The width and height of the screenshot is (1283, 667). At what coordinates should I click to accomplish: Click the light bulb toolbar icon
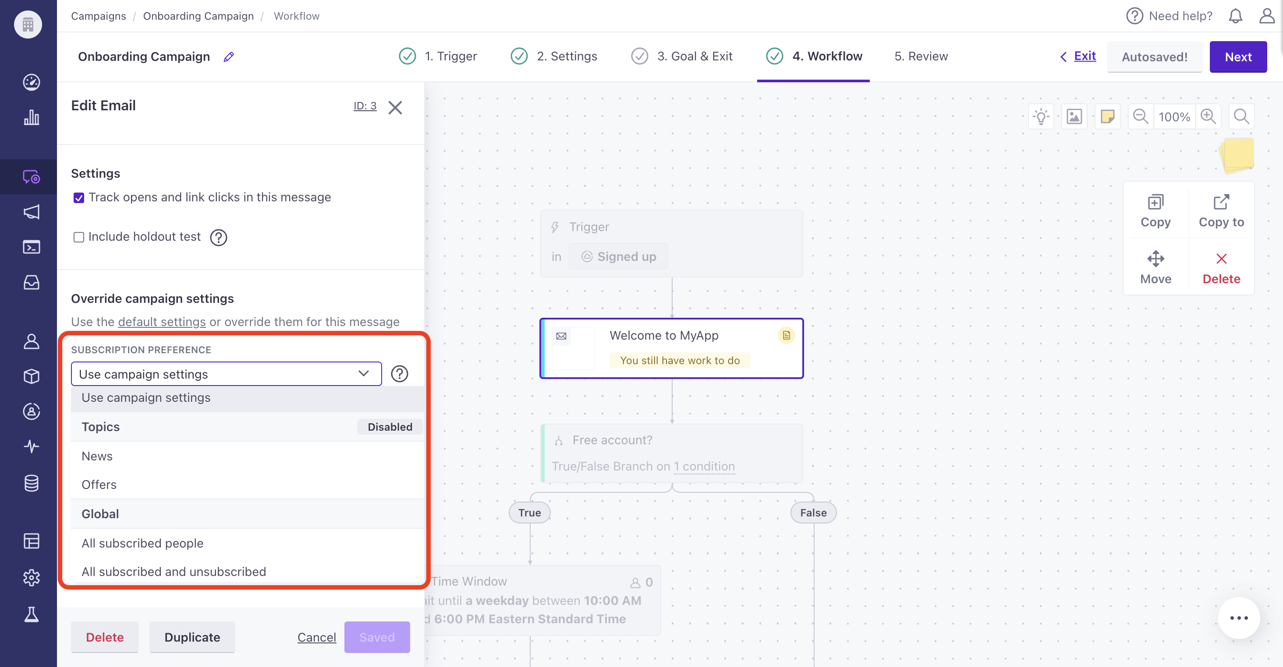(1041, 116)
